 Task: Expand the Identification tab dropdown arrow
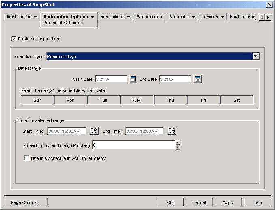[x=36, y=17]
